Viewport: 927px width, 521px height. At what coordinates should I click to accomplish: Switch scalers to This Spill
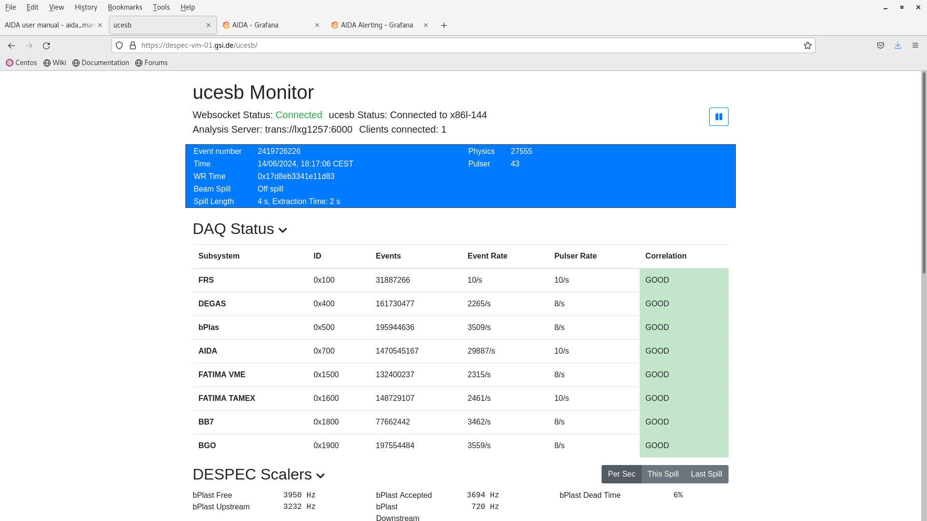click(663, 474)
